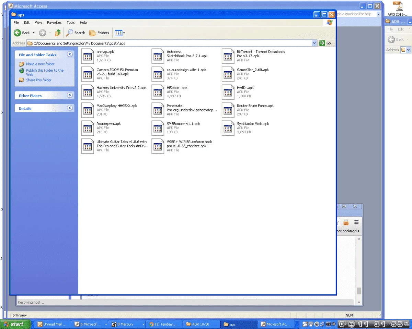Screen dimensions: 412x329
Task: Click the browser vertical scrollbar thumb
Action: (x=359, y=291)
